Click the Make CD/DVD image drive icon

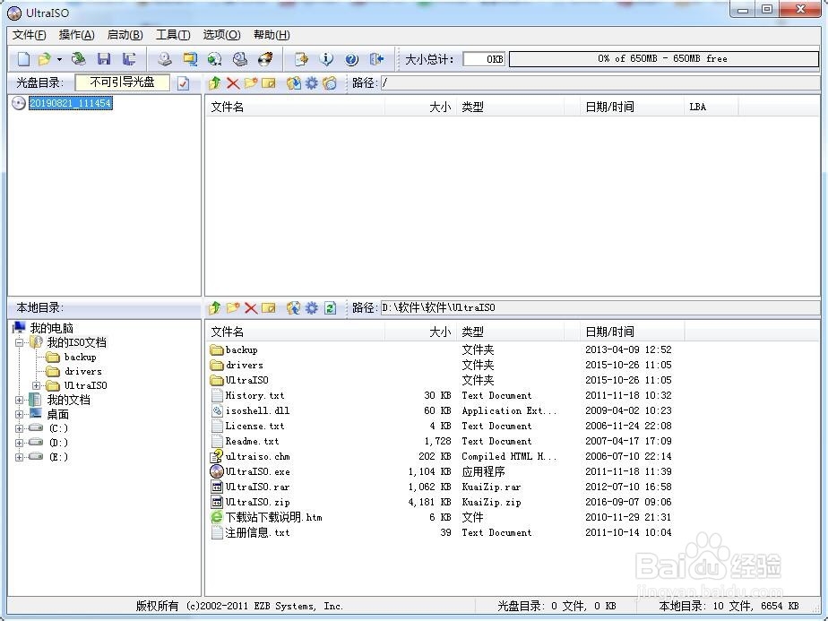tap(165, 58)
